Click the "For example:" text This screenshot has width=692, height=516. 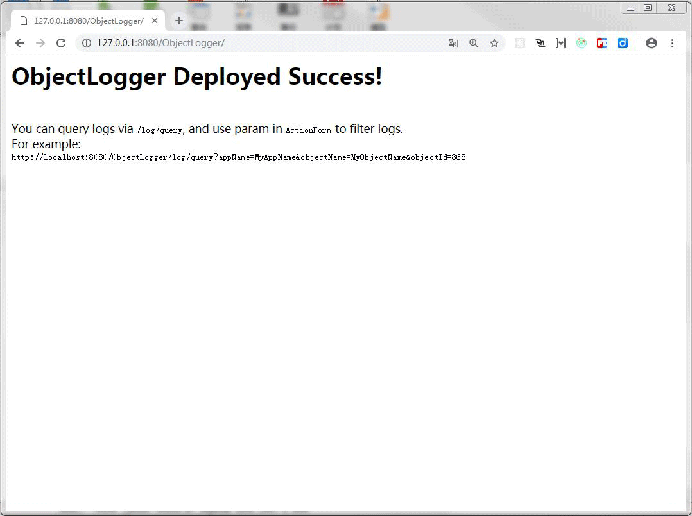tap(46, 144)
